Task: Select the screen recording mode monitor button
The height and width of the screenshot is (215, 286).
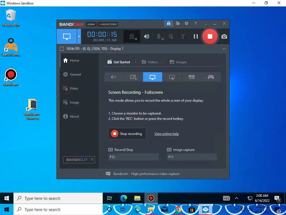Action: pos(67,36)
